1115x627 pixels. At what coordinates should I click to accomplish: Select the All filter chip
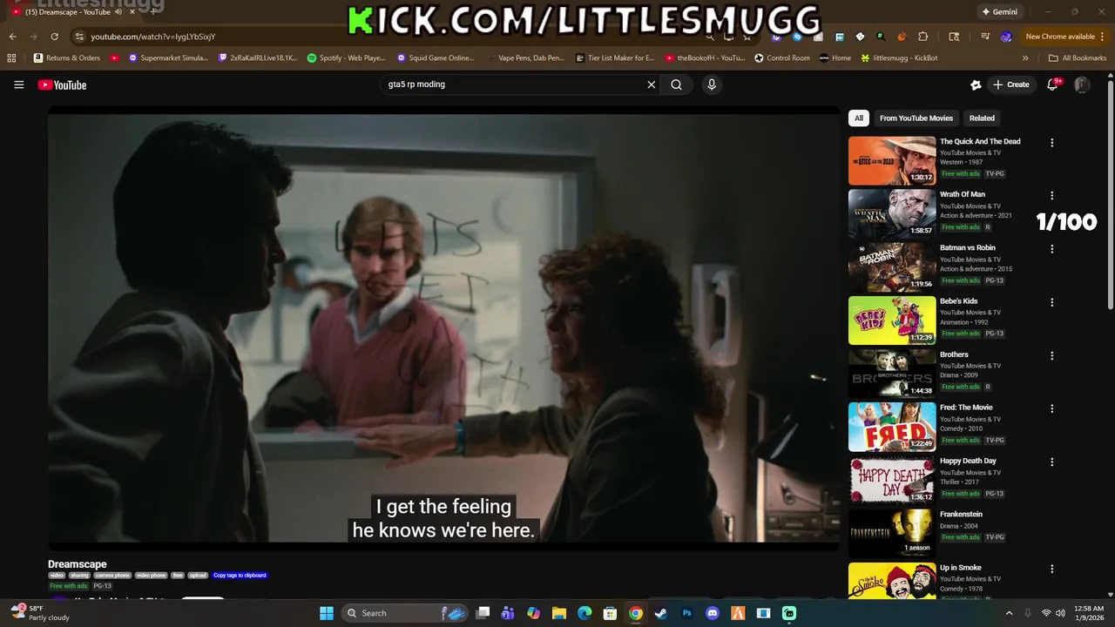tap(859, 118)
